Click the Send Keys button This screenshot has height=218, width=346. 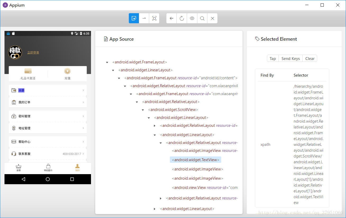pos(290,59)
